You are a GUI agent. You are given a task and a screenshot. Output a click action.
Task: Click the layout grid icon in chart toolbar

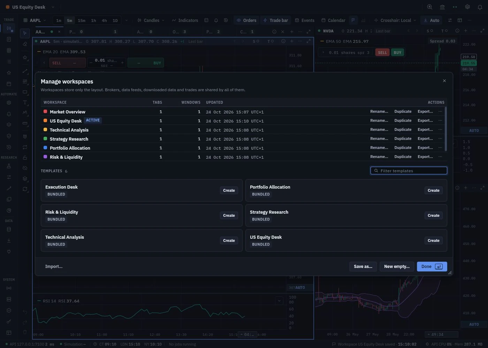click(x=206, y=20)
